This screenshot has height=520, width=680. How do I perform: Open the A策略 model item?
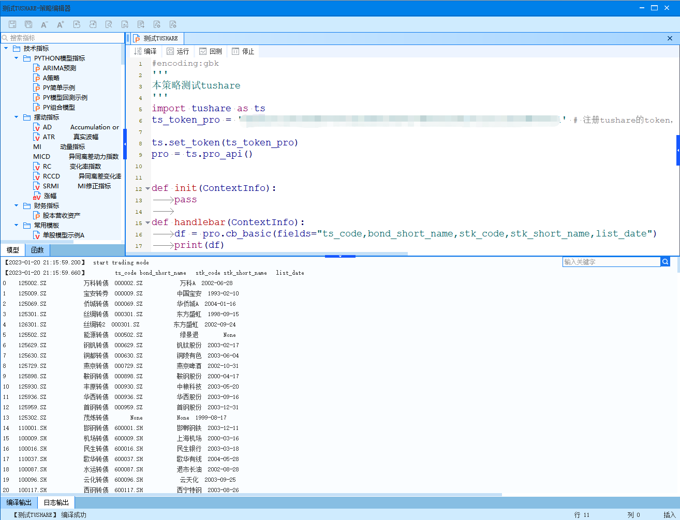coord(46,78)
